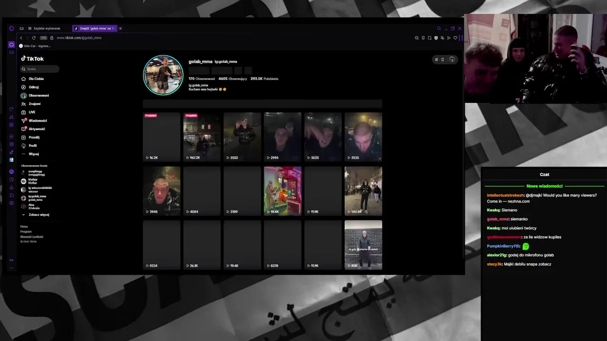
Task: Open Downloads icon in Opera sidebar
Action: 11,188
